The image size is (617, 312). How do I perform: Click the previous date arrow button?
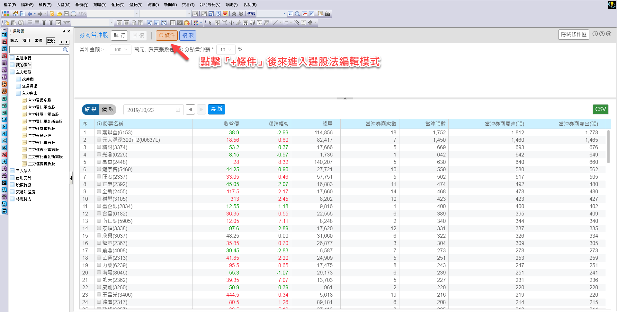(x=190, y=109)
